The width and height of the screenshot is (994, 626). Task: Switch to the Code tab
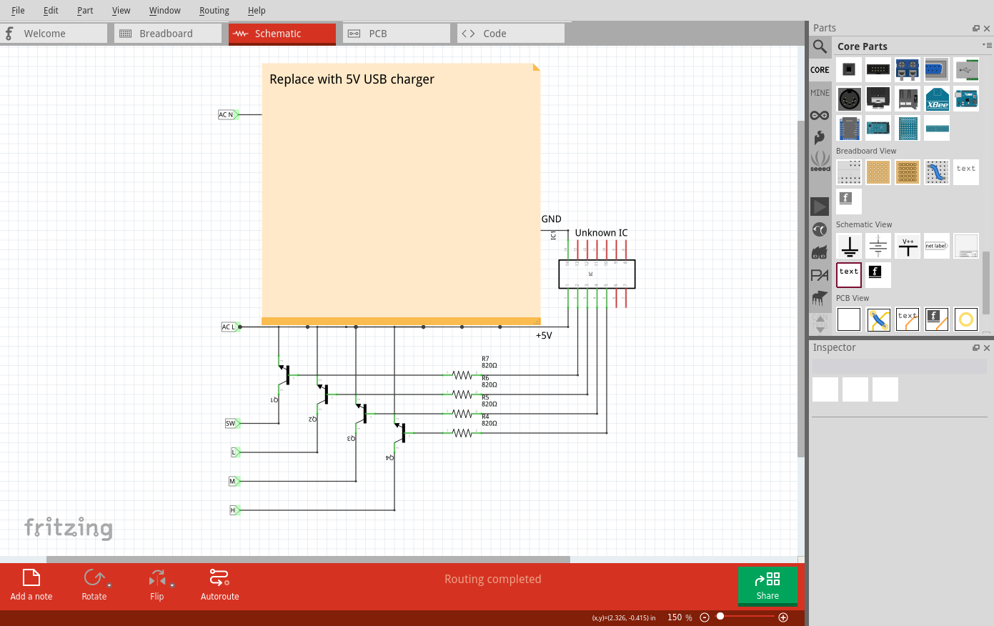click(511, 34)
